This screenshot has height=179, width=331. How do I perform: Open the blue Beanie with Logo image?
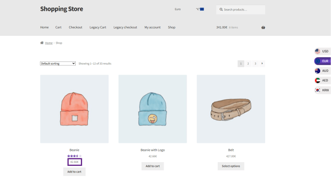(153, 109)
